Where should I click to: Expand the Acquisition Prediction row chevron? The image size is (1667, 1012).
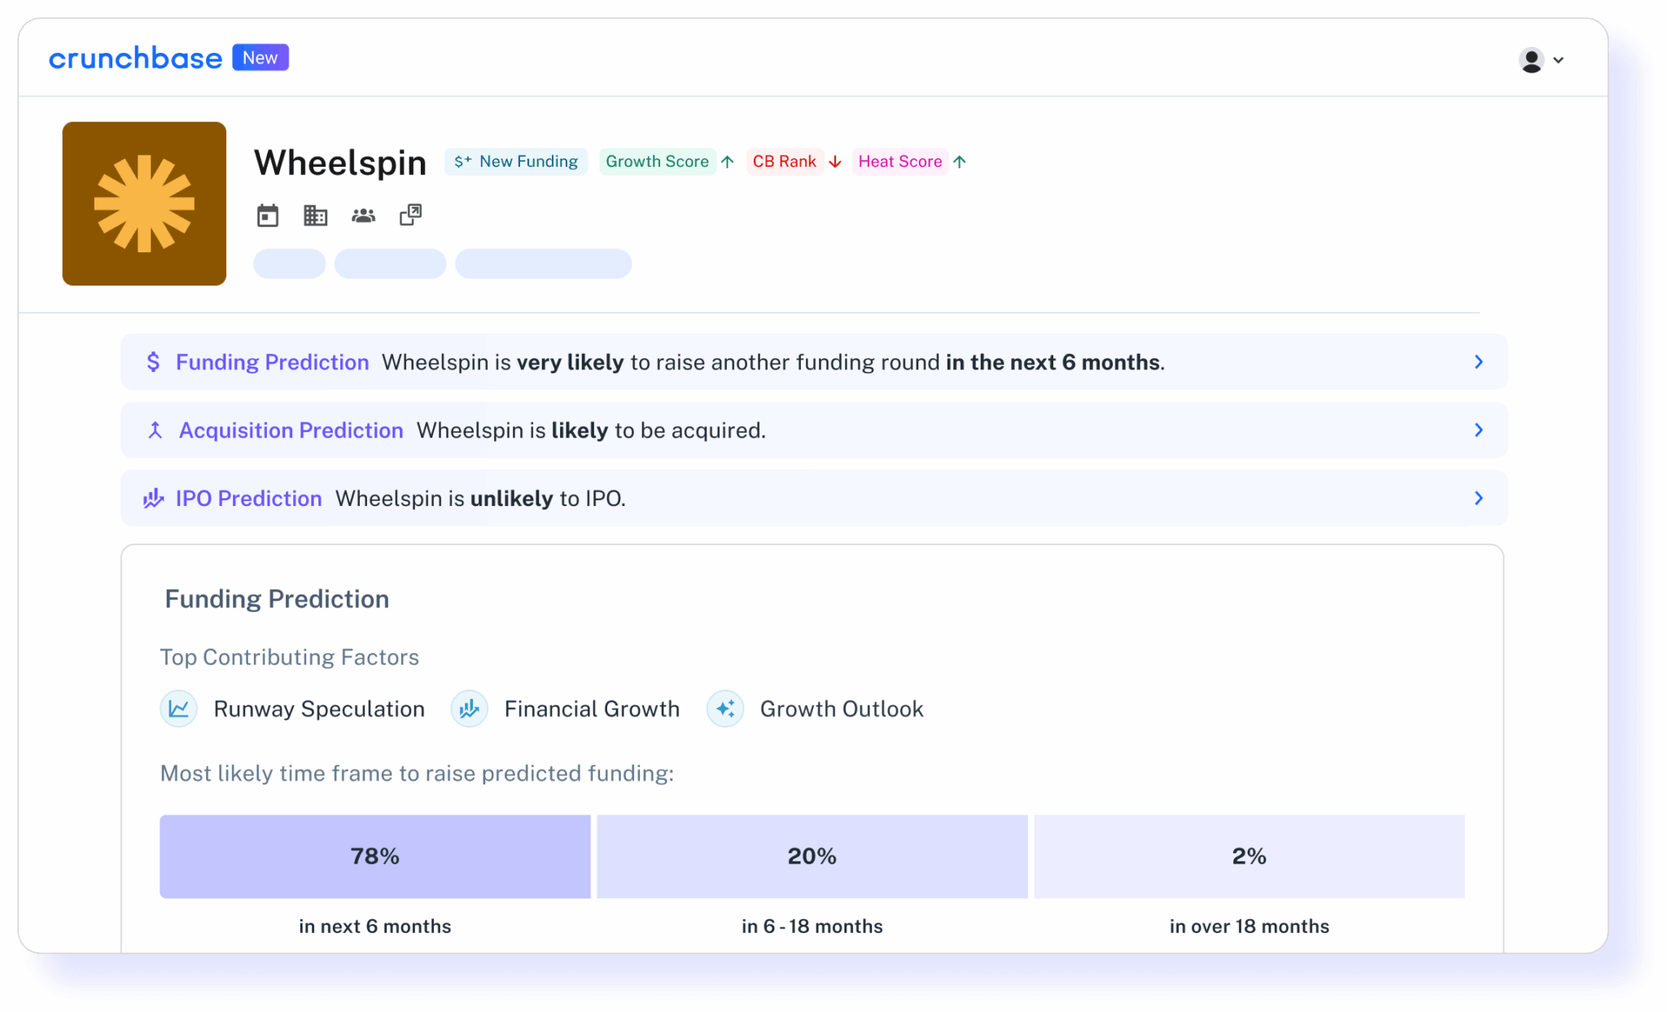pos(1480,430)
